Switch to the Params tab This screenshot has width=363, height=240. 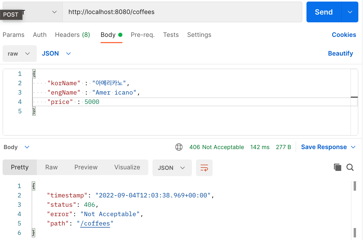tap(13, 35)
